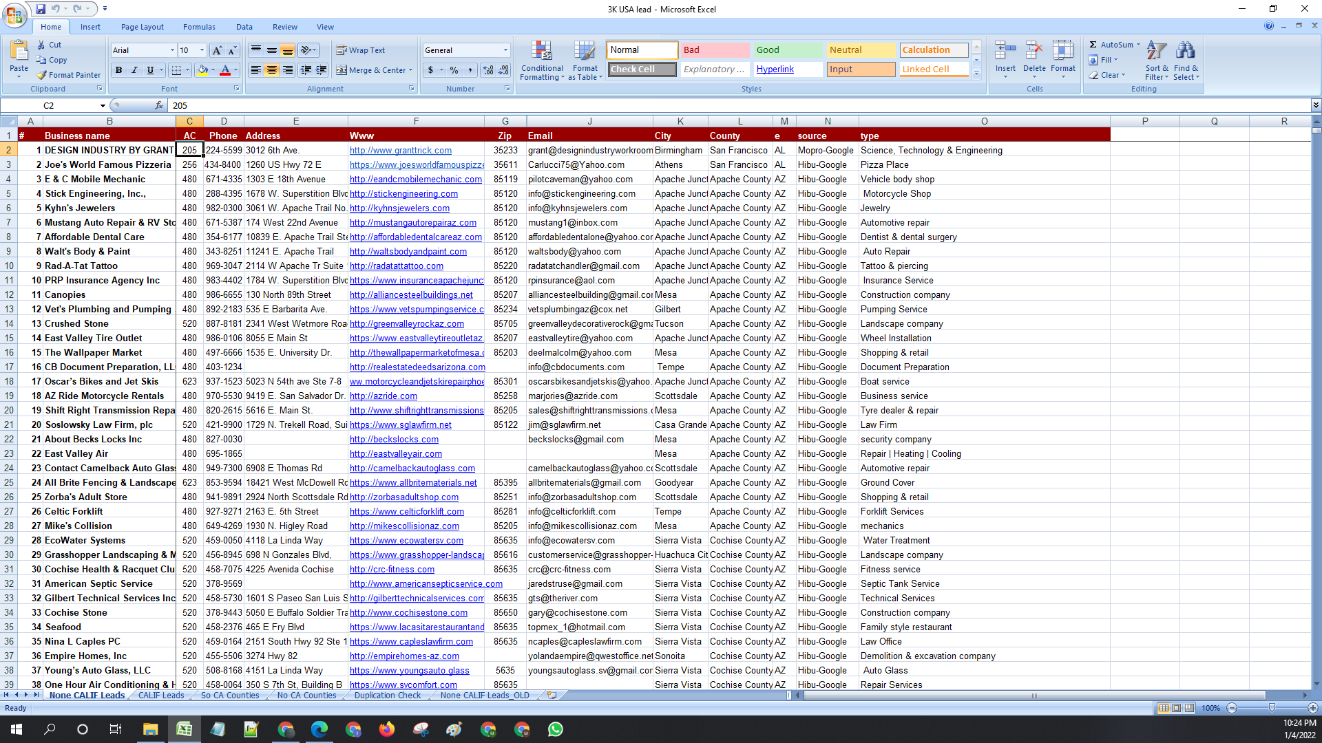Open the Fill Color dropdown arrow
The width and height of the screenshot is (1322, 743).
[x=213, y=71]
